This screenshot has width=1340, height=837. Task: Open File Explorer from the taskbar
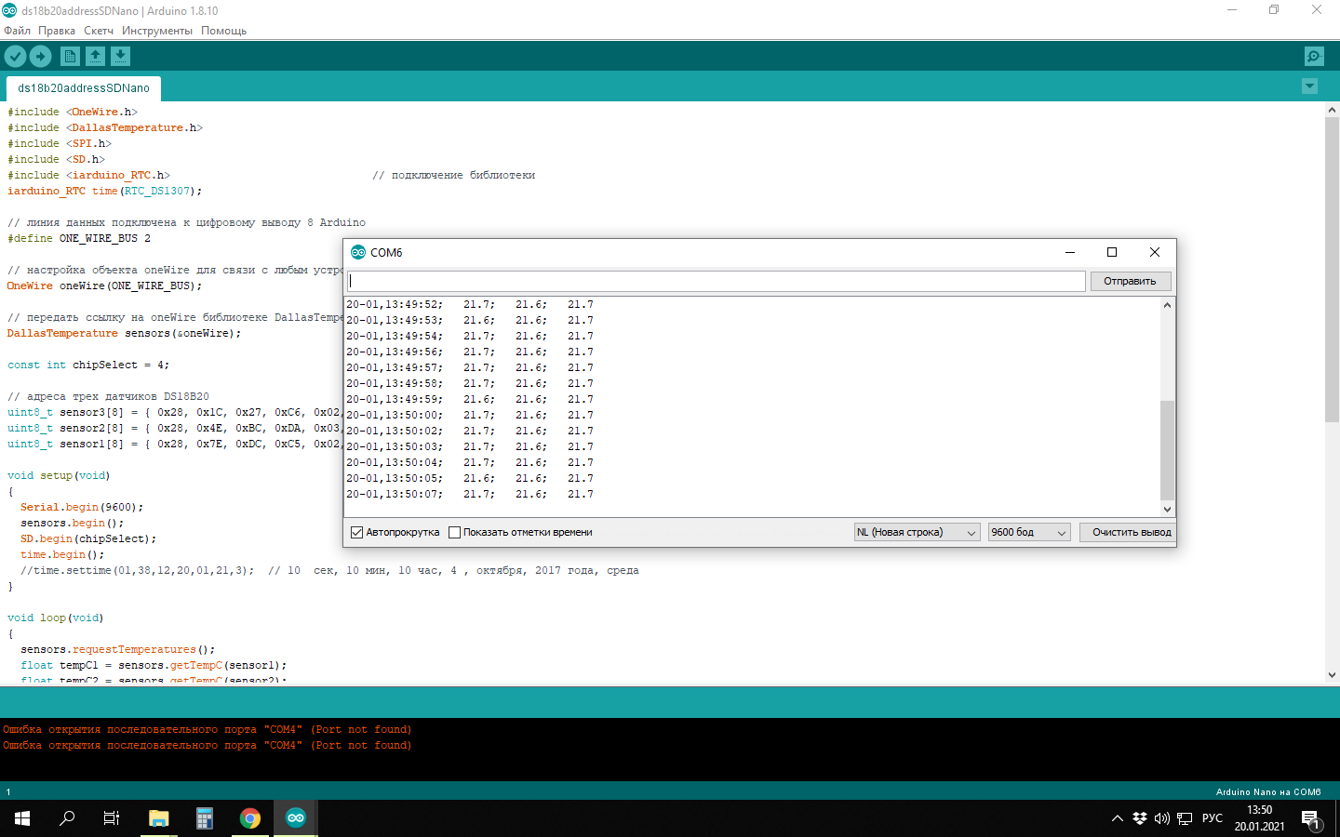(158, 818)
